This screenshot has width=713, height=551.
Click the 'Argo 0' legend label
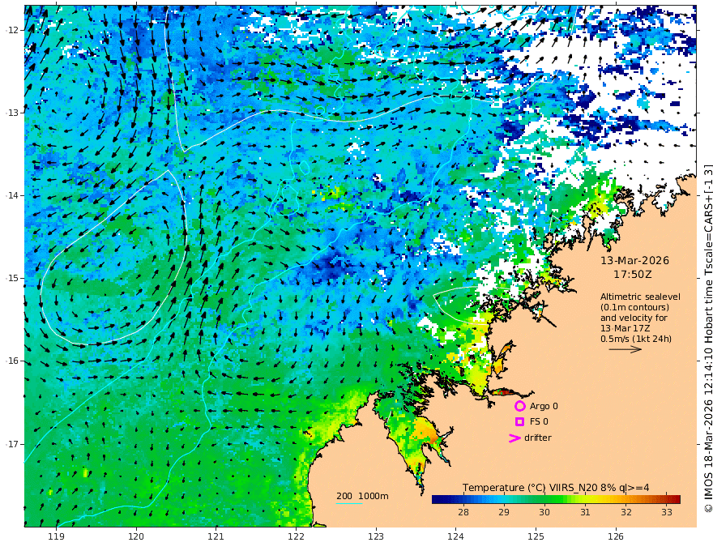(x=544, y=406)
